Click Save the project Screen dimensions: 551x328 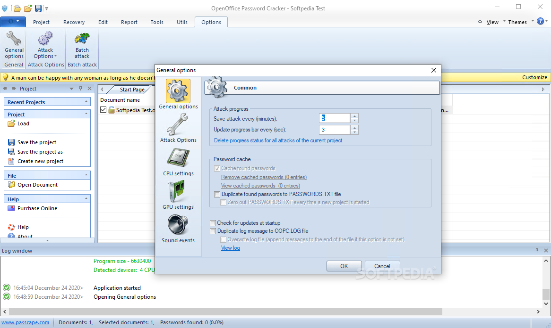pos(32,142)
